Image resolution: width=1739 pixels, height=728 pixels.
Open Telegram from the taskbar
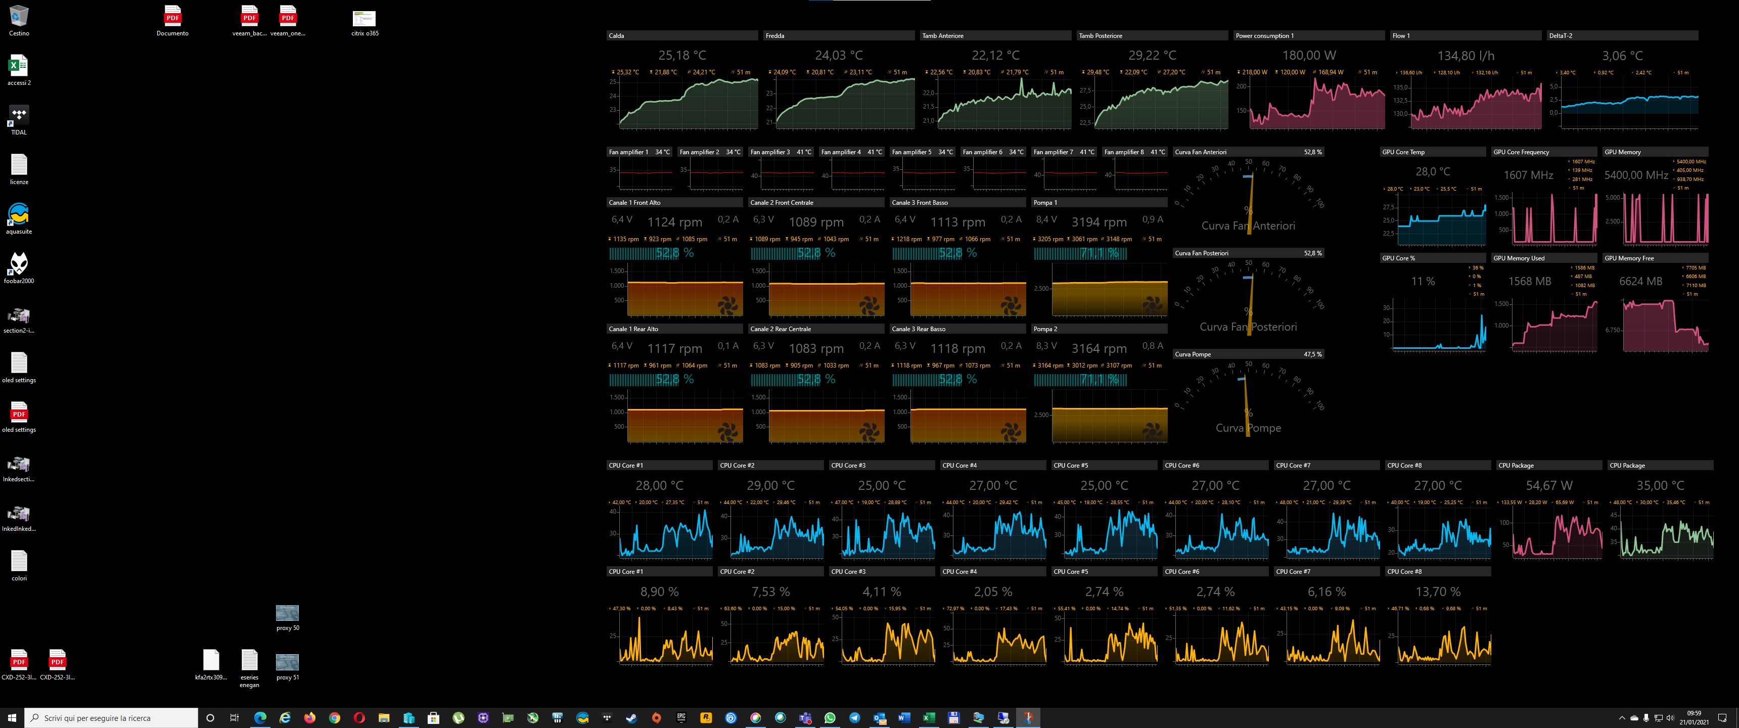(x=855, y=718)
